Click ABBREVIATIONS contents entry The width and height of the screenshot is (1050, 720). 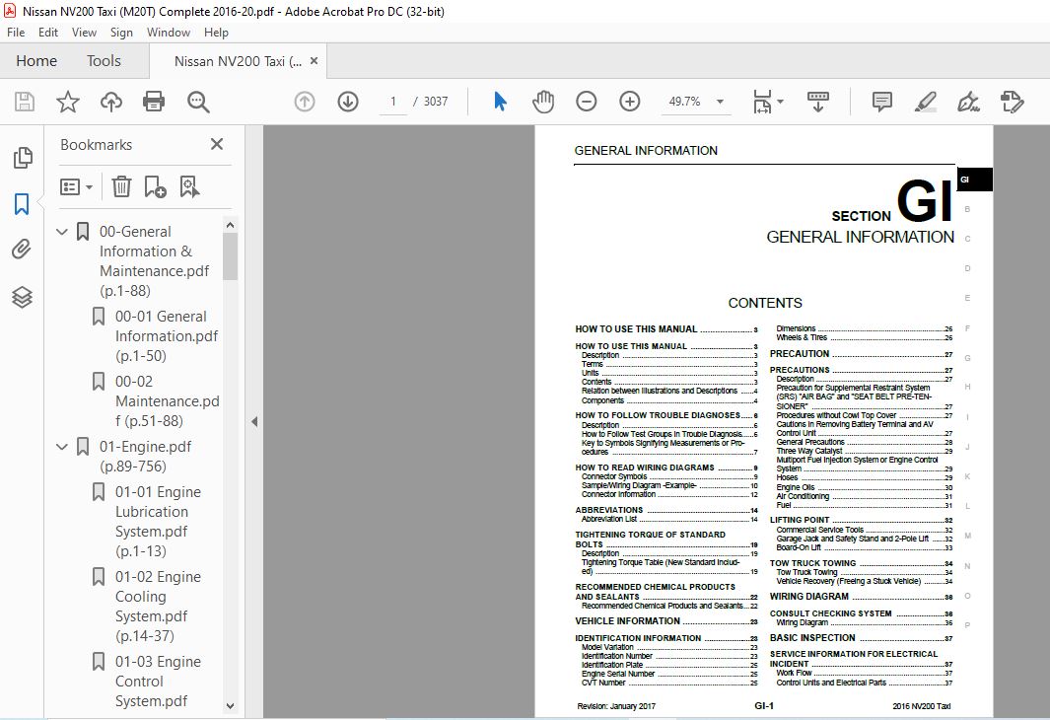665,510
